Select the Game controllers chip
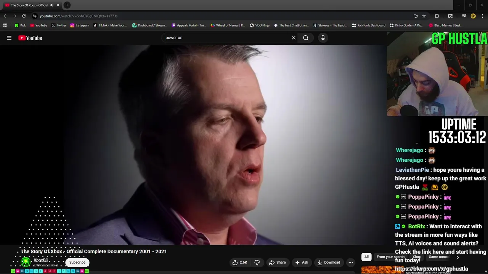Screen dimensions: 488x274 tap(439, 257)
